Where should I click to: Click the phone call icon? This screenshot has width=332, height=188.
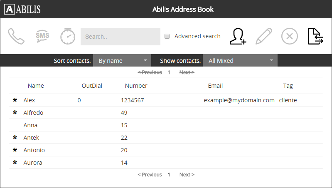[x=16, y=36]
